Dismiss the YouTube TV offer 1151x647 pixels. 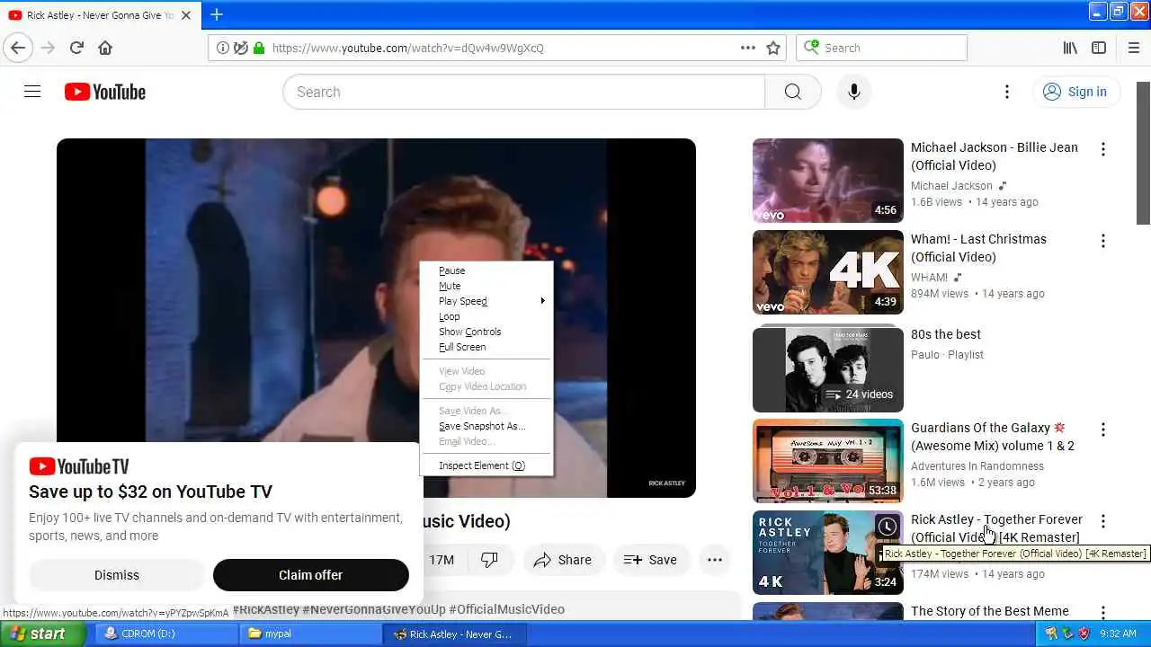[117, 575]
